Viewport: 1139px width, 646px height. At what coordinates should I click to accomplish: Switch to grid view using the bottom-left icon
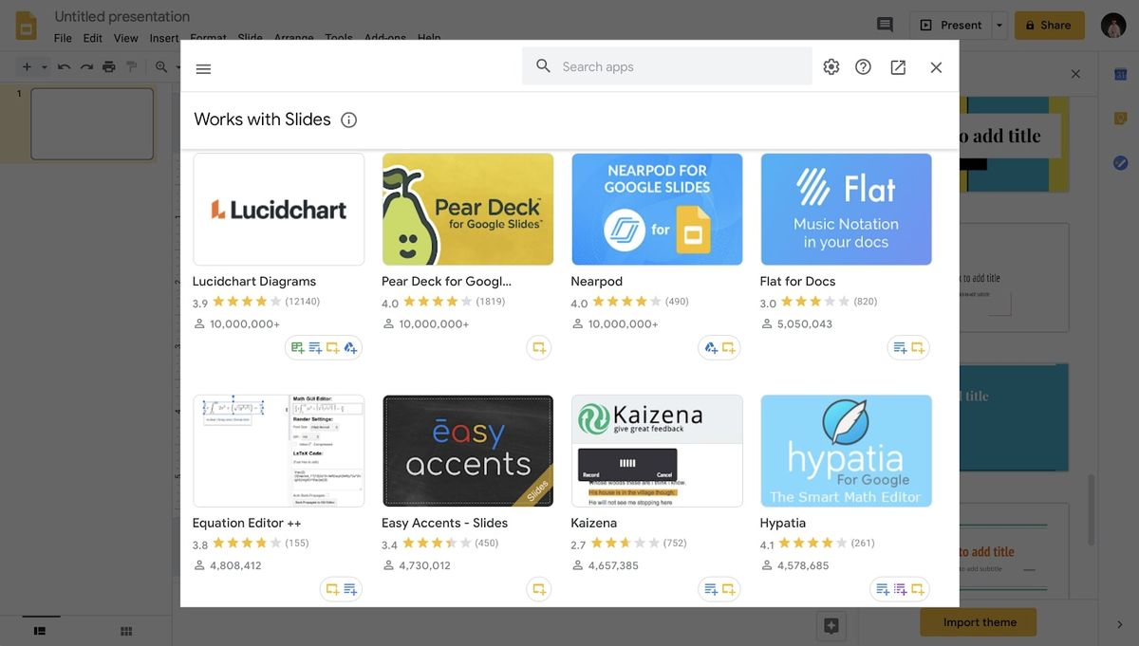pos(125,630)
